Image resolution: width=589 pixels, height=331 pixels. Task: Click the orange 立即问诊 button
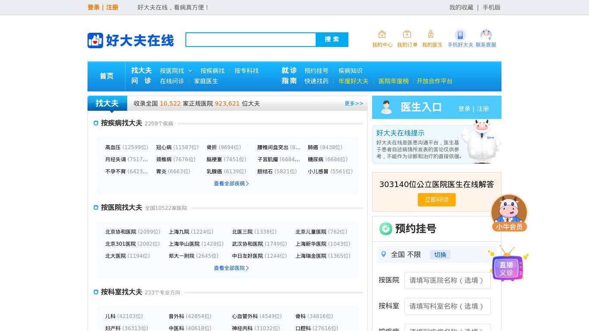[436, 200]
